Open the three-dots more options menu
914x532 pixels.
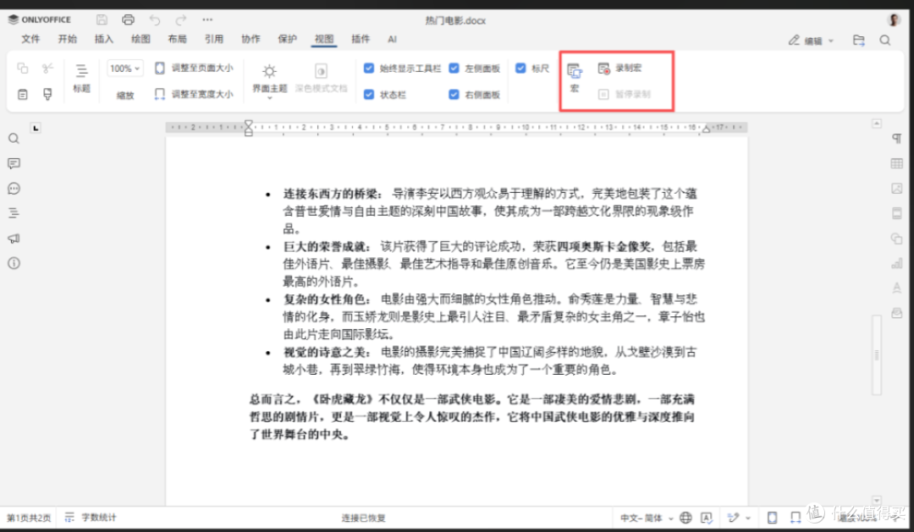click(207, 19)
